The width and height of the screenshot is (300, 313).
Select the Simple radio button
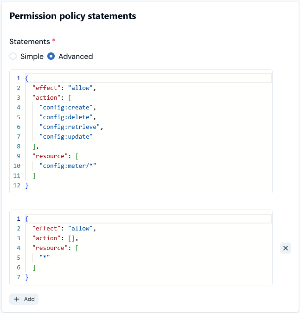[x=13, y=56]
